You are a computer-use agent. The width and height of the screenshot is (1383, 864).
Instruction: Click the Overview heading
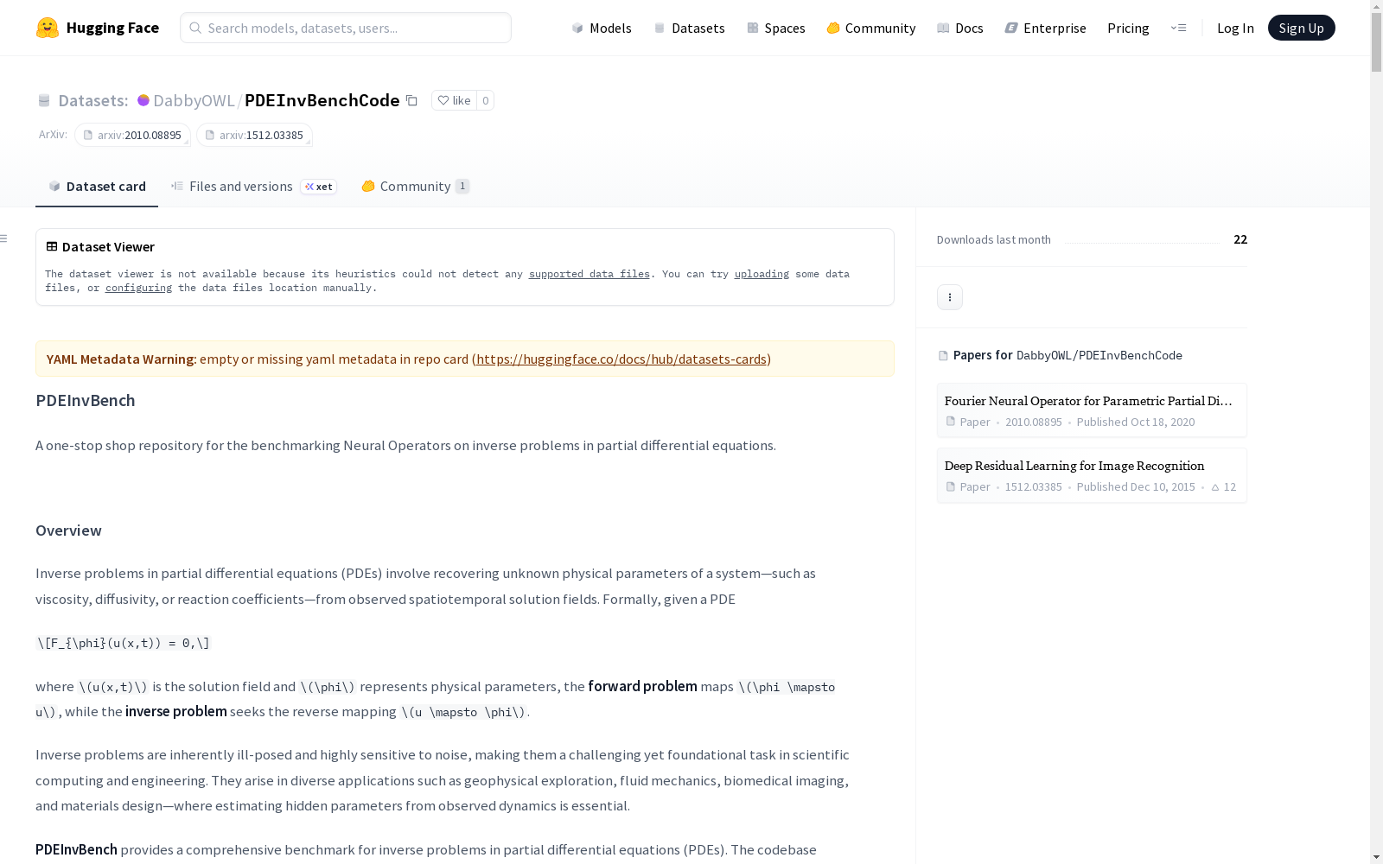coord(68,530)
